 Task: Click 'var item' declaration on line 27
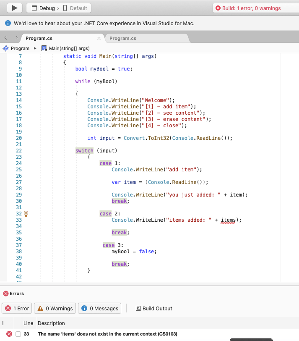coord(124,182)
